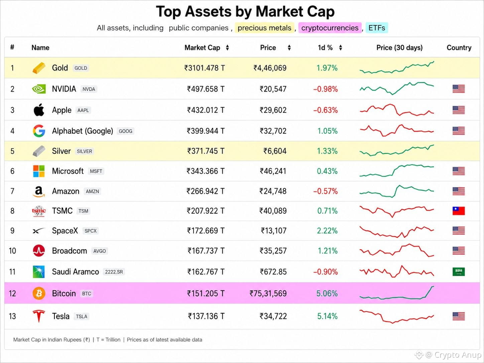Click the Google G logo
The image size is (484, 363).
(x=39, y=131)
